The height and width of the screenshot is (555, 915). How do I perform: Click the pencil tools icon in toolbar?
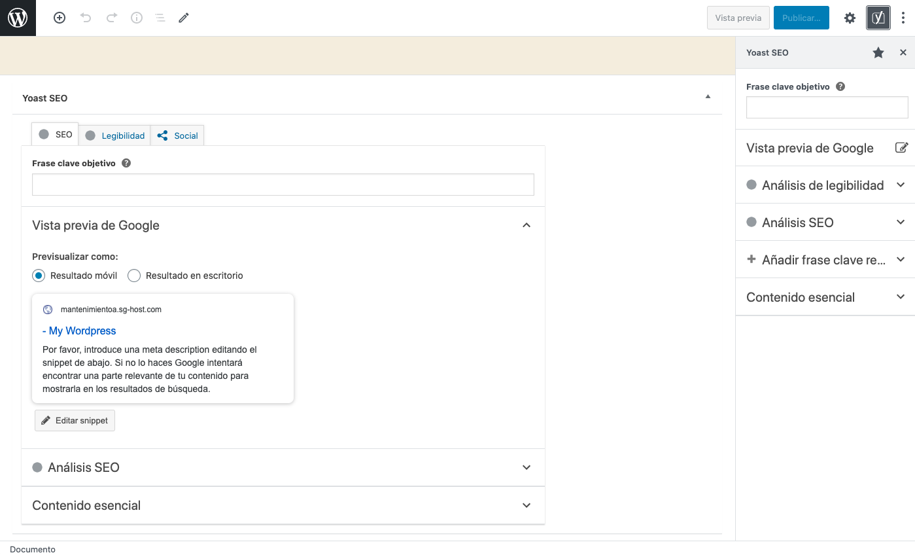pyautogui.click(x=184, y=18)
